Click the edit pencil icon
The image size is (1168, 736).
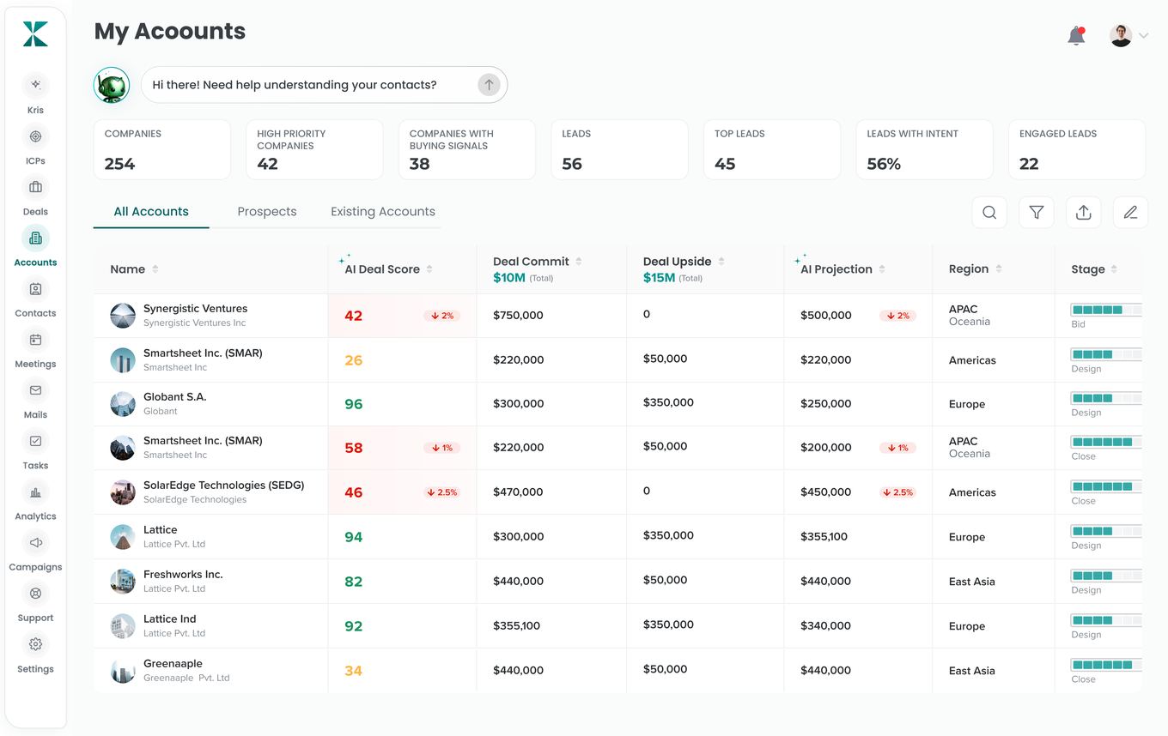pyautogui.click(x=1130, y=213)
